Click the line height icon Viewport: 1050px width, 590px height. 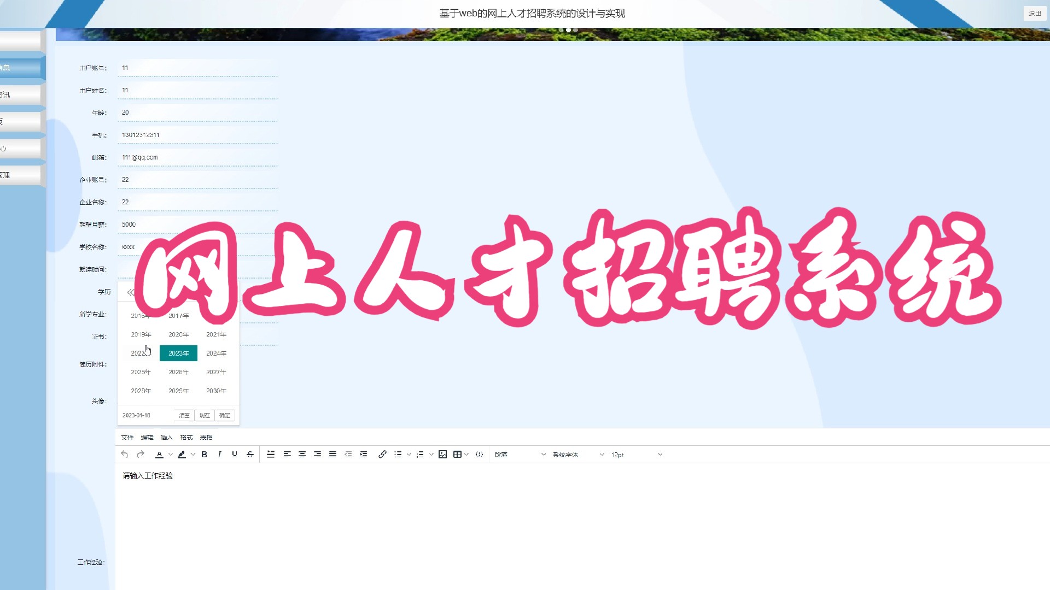pyautogui.click(x=271, y=454)
